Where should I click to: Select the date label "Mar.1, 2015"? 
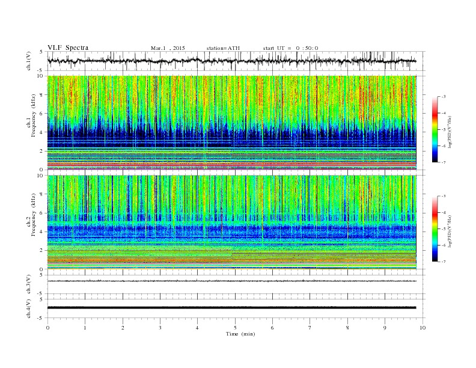click(x=168, y=48)
